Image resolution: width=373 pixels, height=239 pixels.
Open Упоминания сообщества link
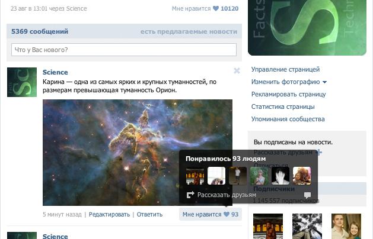tap(288, 119)
